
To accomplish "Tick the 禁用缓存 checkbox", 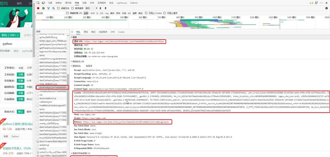I will coord(73,8).
